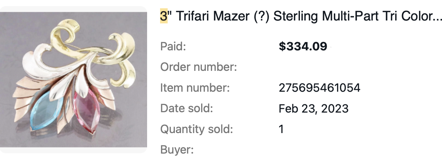
Task: Click the "Buyer:" label
Action: (x=177, y=150)
